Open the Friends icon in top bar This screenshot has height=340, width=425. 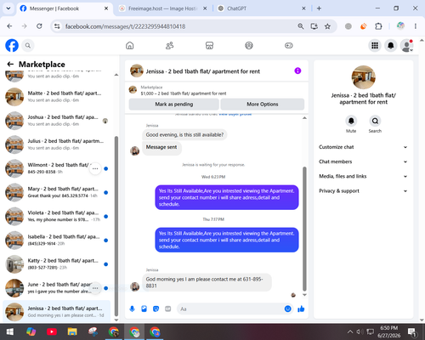click(x=169, y=45)
